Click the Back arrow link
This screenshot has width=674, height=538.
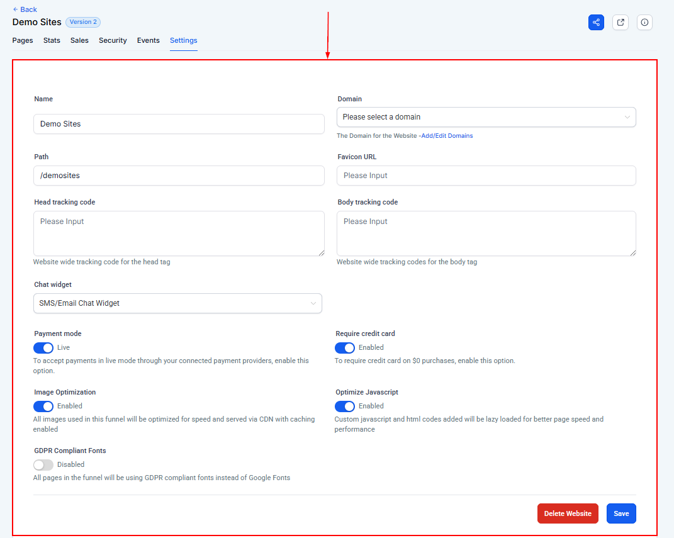click(25, 9)
